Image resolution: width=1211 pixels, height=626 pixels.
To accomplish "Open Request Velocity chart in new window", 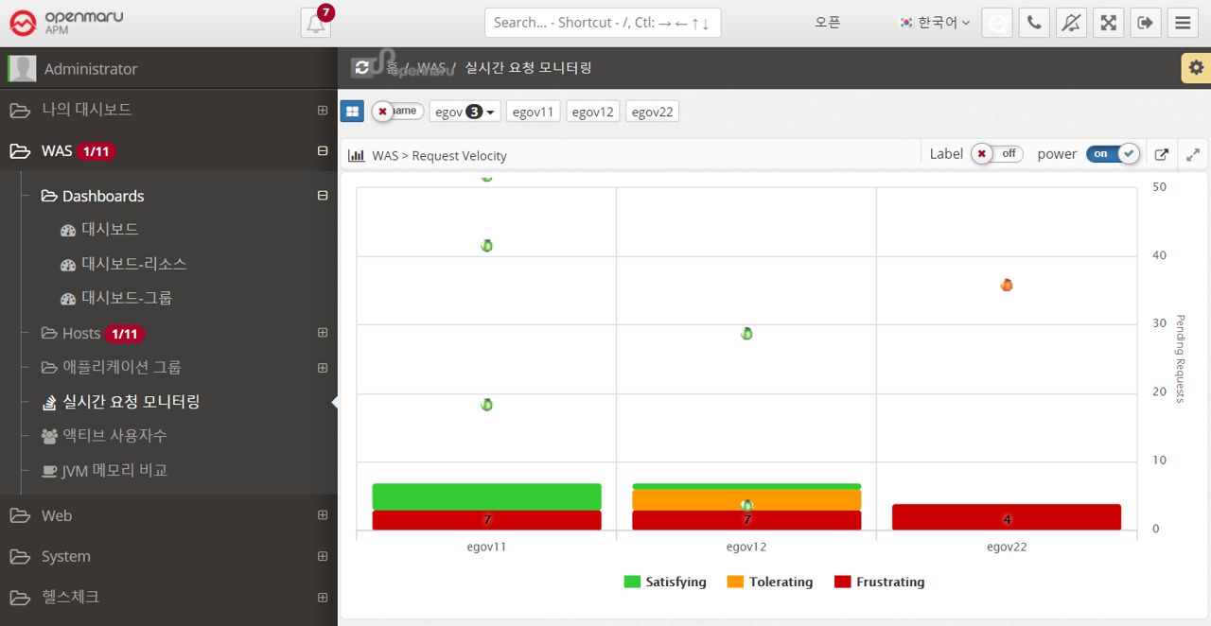I will coord(1162,155).
